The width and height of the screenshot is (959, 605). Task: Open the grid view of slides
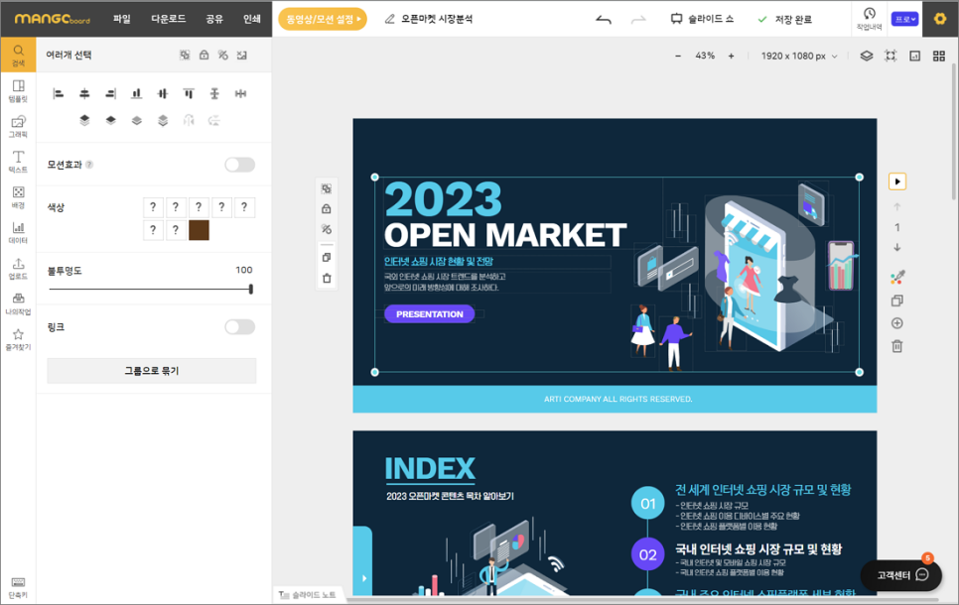pos(939,56)
